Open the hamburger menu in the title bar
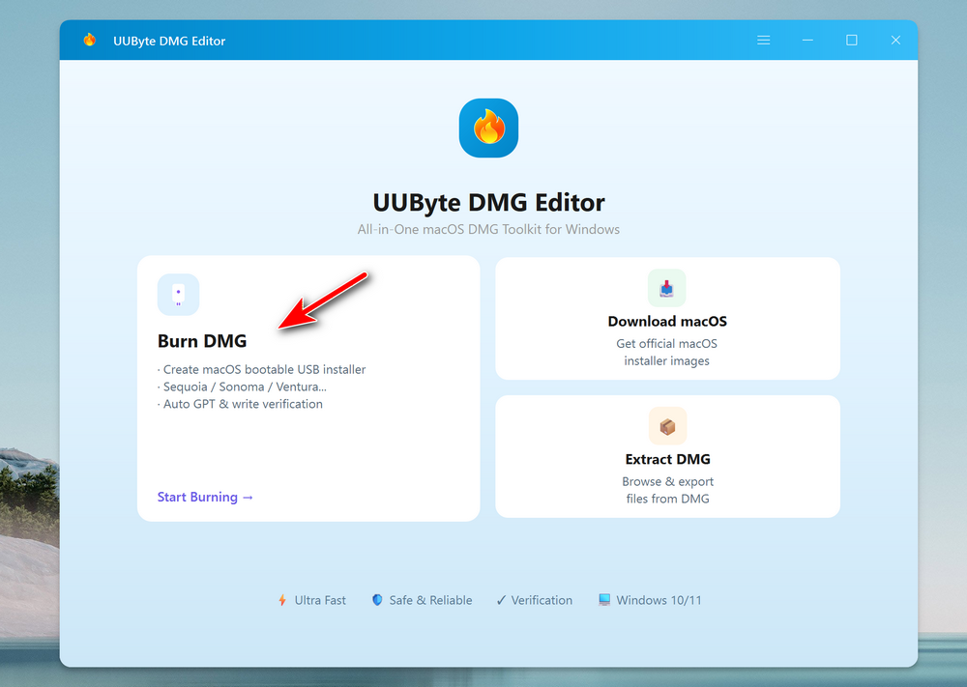The width and height of the screenshot is (967, 687). coord(763,40)
